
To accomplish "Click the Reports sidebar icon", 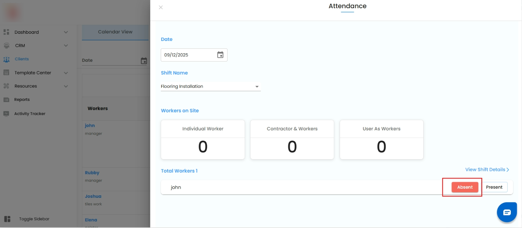I will tap(6, 100).
